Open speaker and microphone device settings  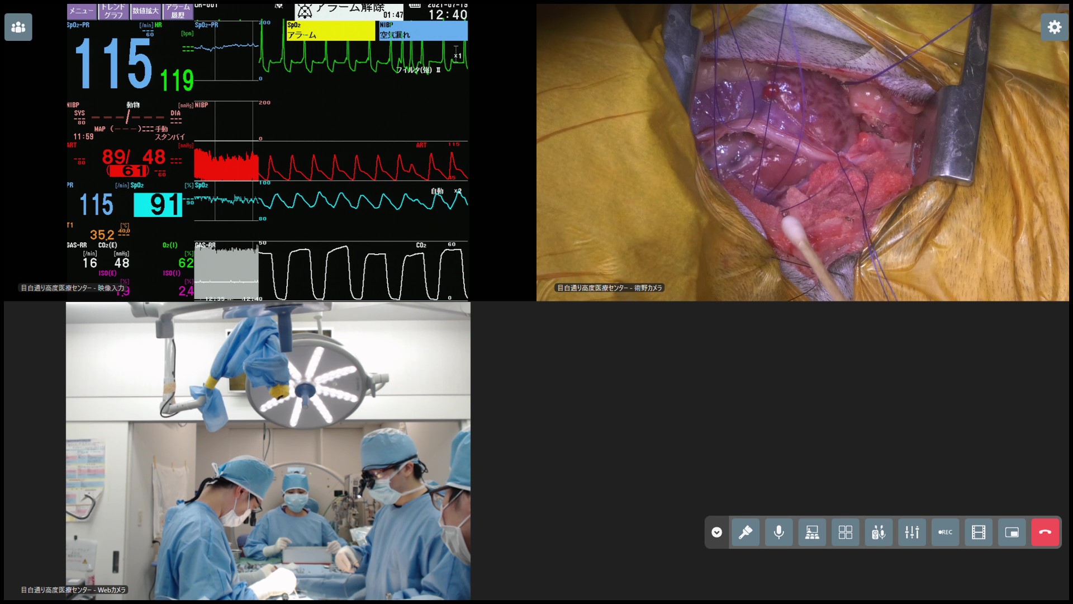tap(879, 532)
